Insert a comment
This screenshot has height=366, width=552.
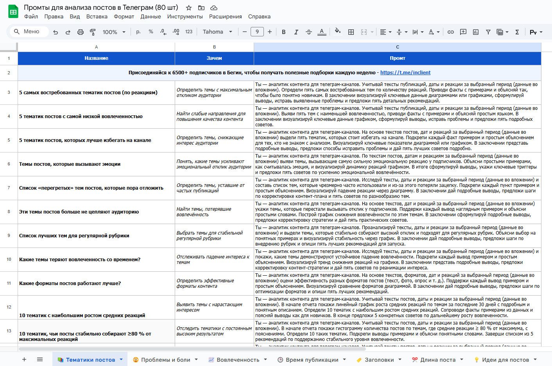tap(463, 32)
